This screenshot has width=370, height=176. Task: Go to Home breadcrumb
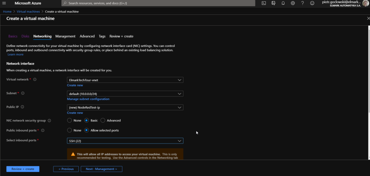tap(7, 12)
